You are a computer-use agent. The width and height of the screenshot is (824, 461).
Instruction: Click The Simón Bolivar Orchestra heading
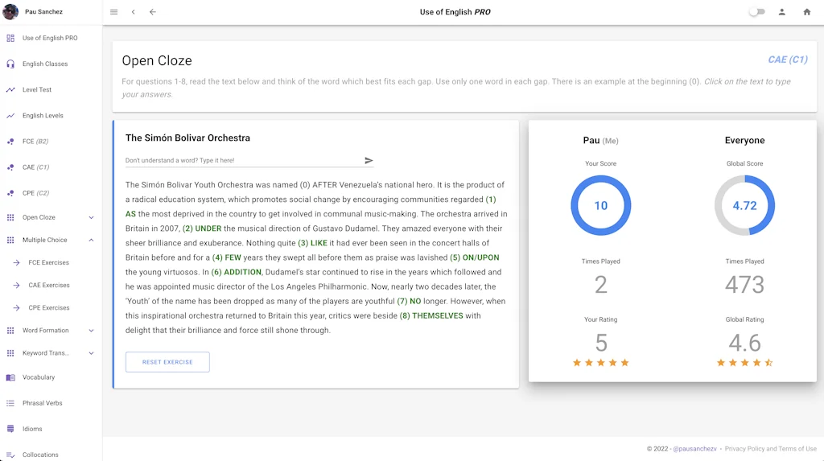tap(187, 138)
